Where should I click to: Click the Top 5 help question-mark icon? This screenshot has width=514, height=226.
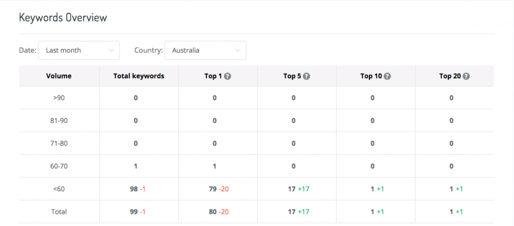307,76
